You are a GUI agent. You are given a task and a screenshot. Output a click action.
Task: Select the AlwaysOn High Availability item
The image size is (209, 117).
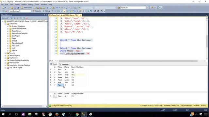click(x=19, y=60)
